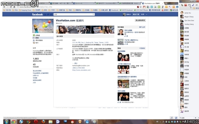Click the Facebook logo in the blue bar
Image resolution: width=199 pixels, height=124 pixels.
click(x=37, y=15)
